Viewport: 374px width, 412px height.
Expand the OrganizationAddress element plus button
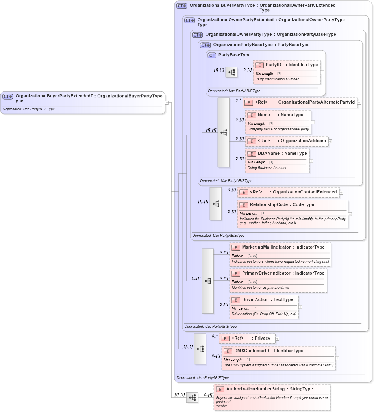pyautogui.click(x=330, y=141)
